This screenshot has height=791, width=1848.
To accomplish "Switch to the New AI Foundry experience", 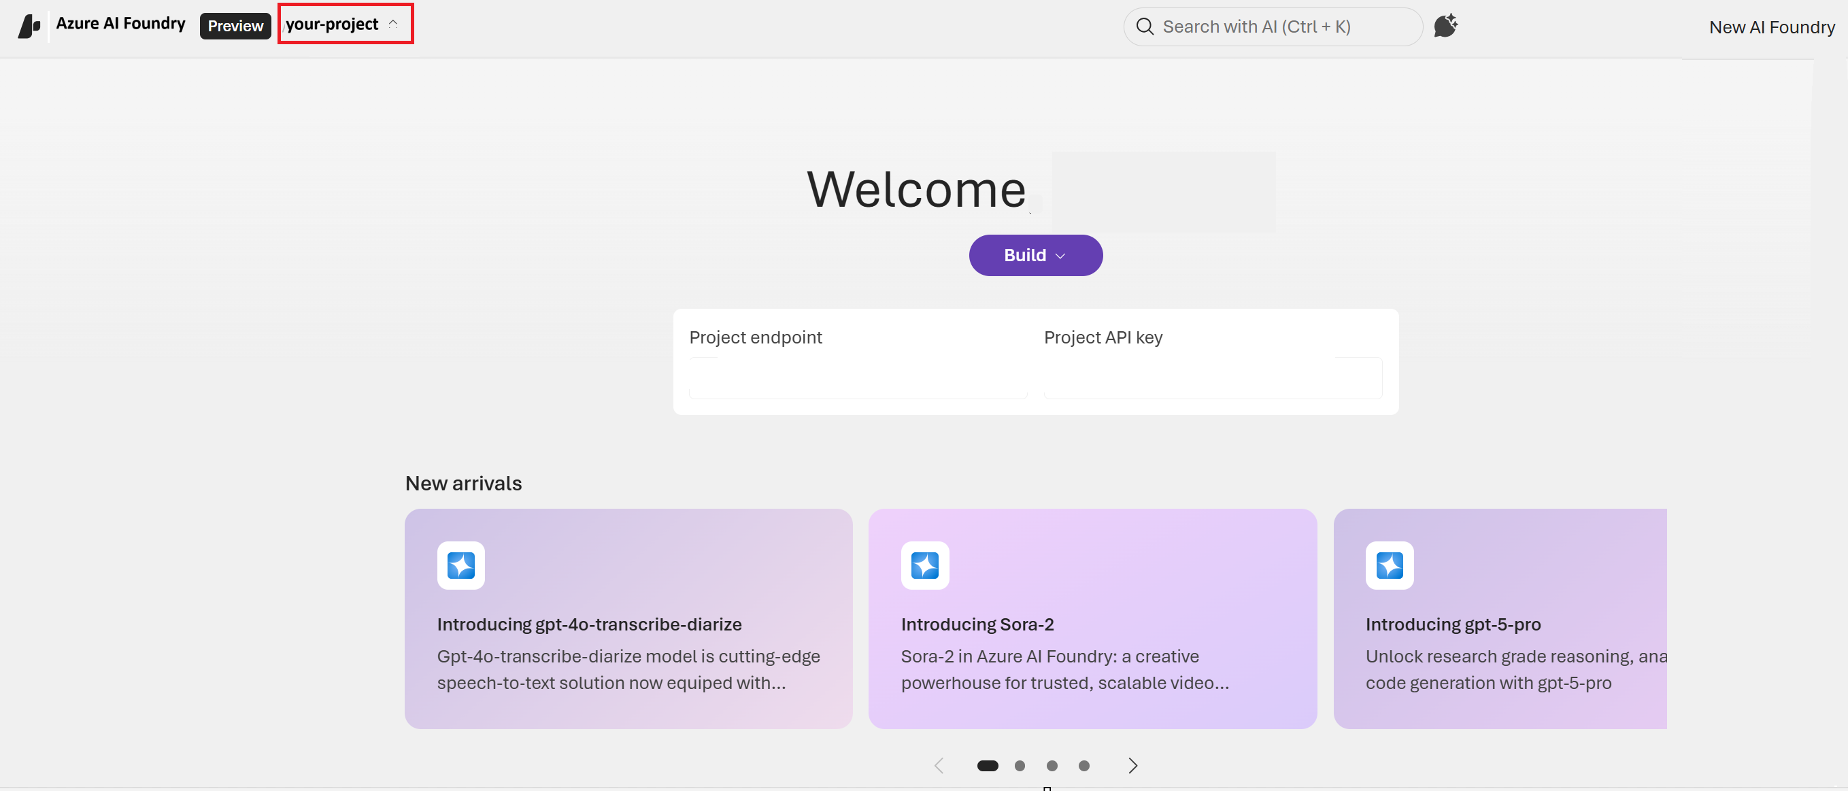I will [x=1771, y=27].
